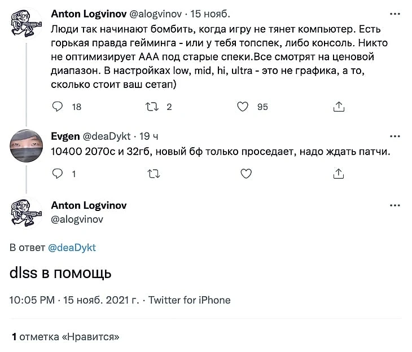This screenshot has width=412, height=352.
Task: Retweet the tweet with 2 retweets
Action: (152, 107)
